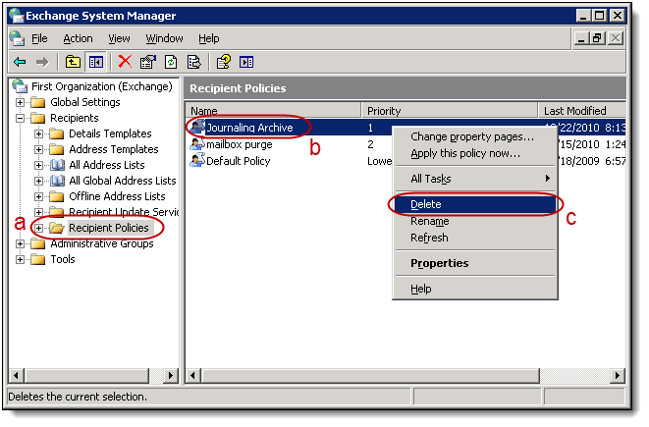649x427 pixels.
Task: Select the Recipient Update Services tree item
Action: (124, 212)
